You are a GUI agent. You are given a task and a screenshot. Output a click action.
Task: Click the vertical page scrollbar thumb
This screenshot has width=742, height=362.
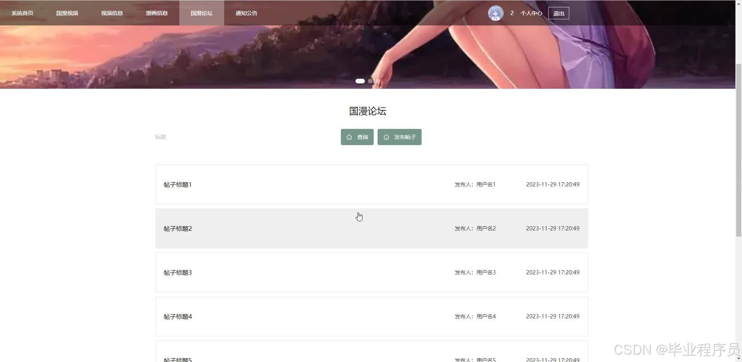(739, 151)
